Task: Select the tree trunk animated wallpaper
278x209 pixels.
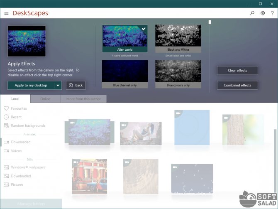Action: 243,130
